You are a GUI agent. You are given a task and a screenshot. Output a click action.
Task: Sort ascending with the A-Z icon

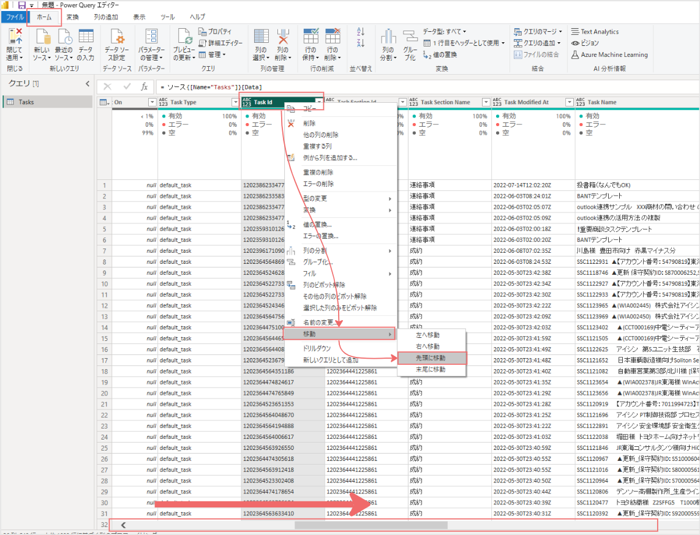361,32
